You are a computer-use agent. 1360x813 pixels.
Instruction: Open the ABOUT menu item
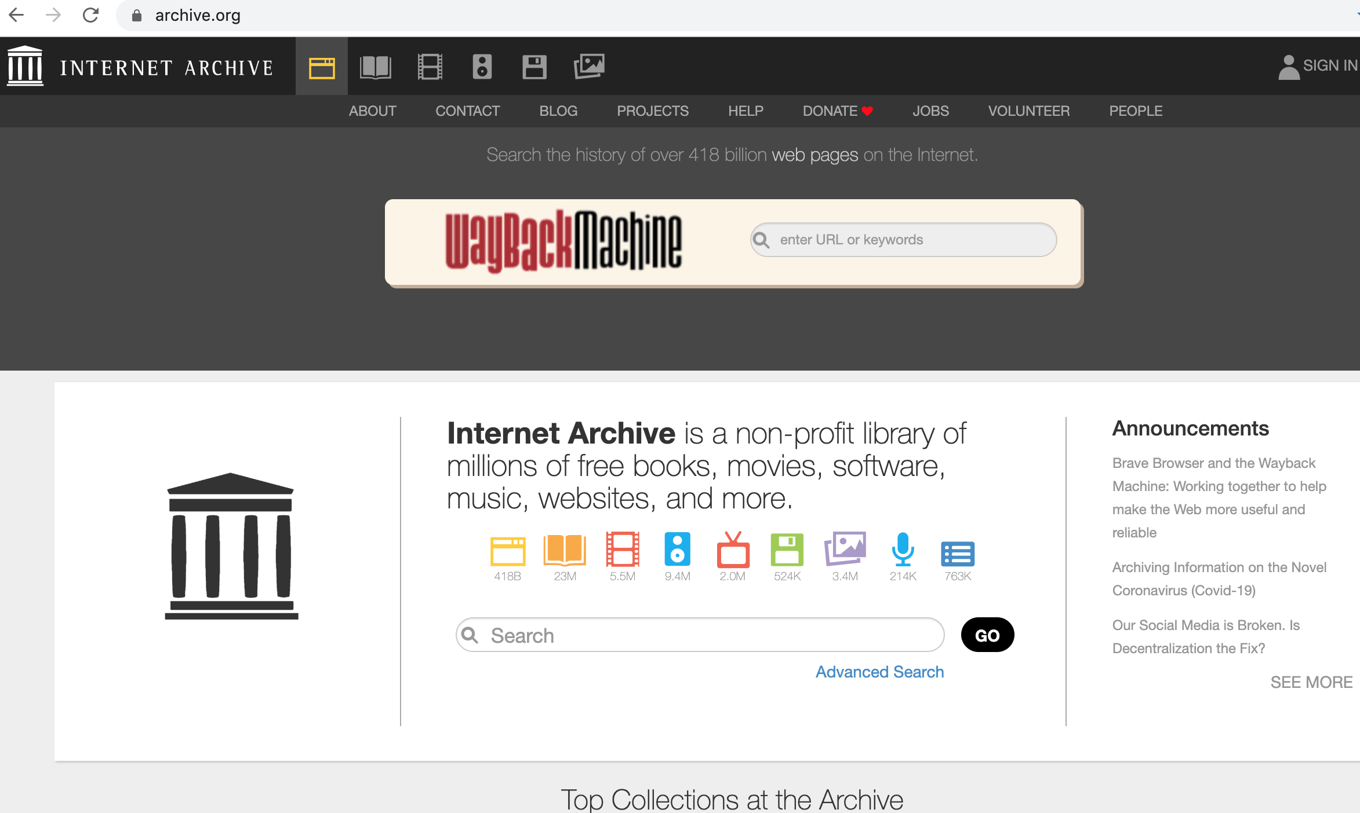point(372,111)
